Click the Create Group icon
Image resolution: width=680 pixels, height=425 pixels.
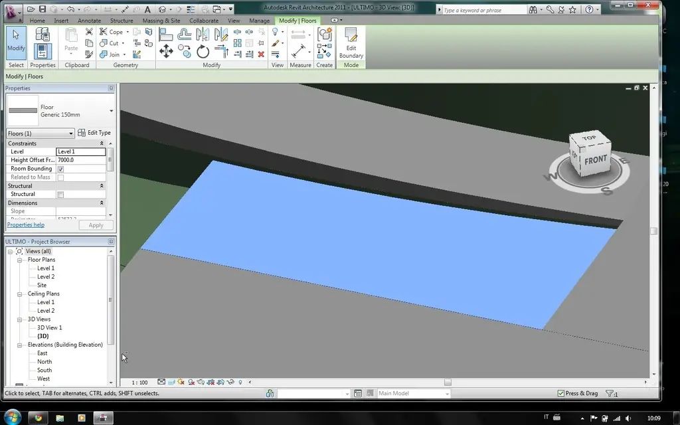tap(324, 34)
